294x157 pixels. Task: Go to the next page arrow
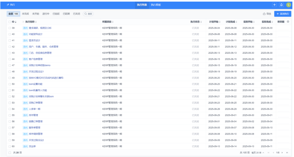pyautogui.click(x=282, y=153)
